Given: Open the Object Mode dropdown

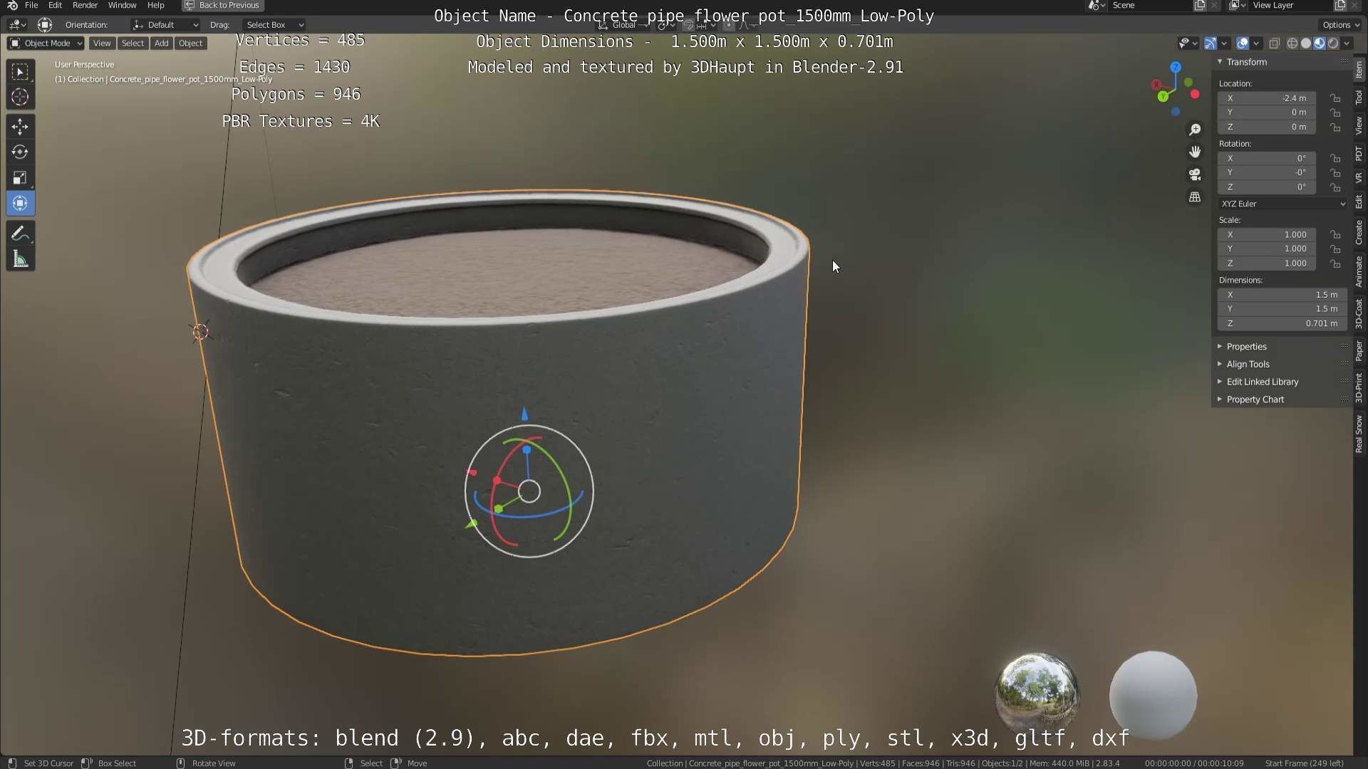Looking at the screenshot, I should click(46, 43).
